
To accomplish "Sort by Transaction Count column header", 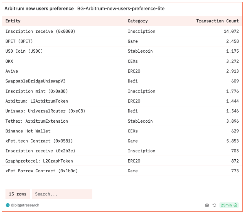I will tap(217, 21).
